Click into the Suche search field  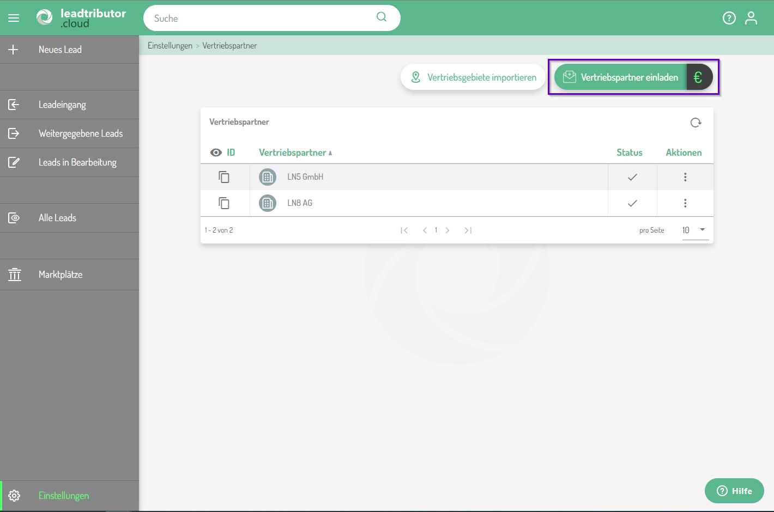(x=262, y=19)
